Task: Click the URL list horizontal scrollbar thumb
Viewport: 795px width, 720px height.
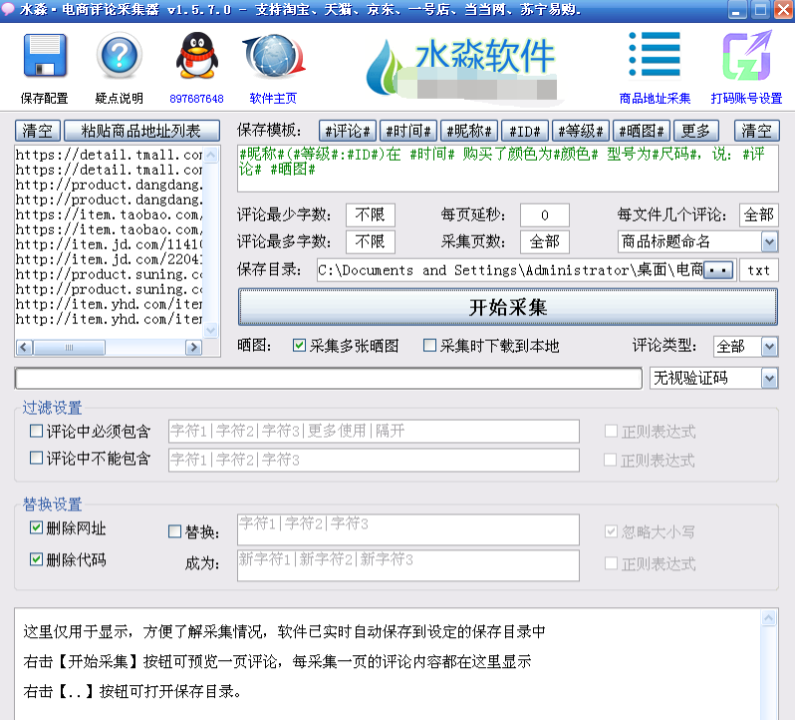Action: (x=69, y=348)
